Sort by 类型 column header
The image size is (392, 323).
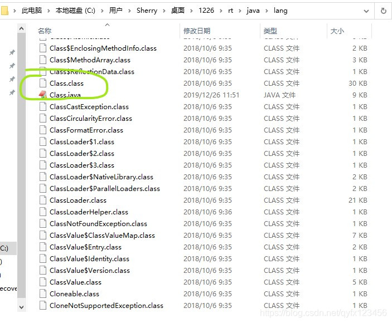pyautogui.click(x=270, y=31)
